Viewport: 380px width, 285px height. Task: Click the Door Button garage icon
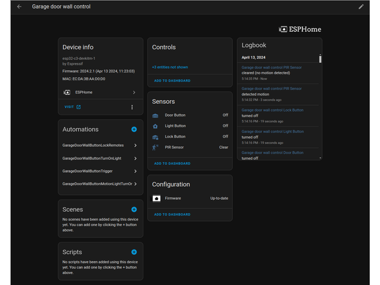coord(156,115)
